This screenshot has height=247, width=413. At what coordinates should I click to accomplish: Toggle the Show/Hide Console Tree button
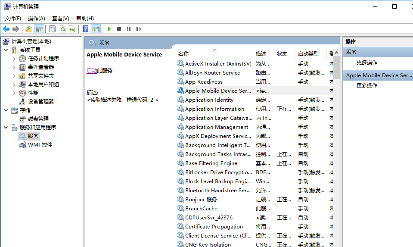40,29
